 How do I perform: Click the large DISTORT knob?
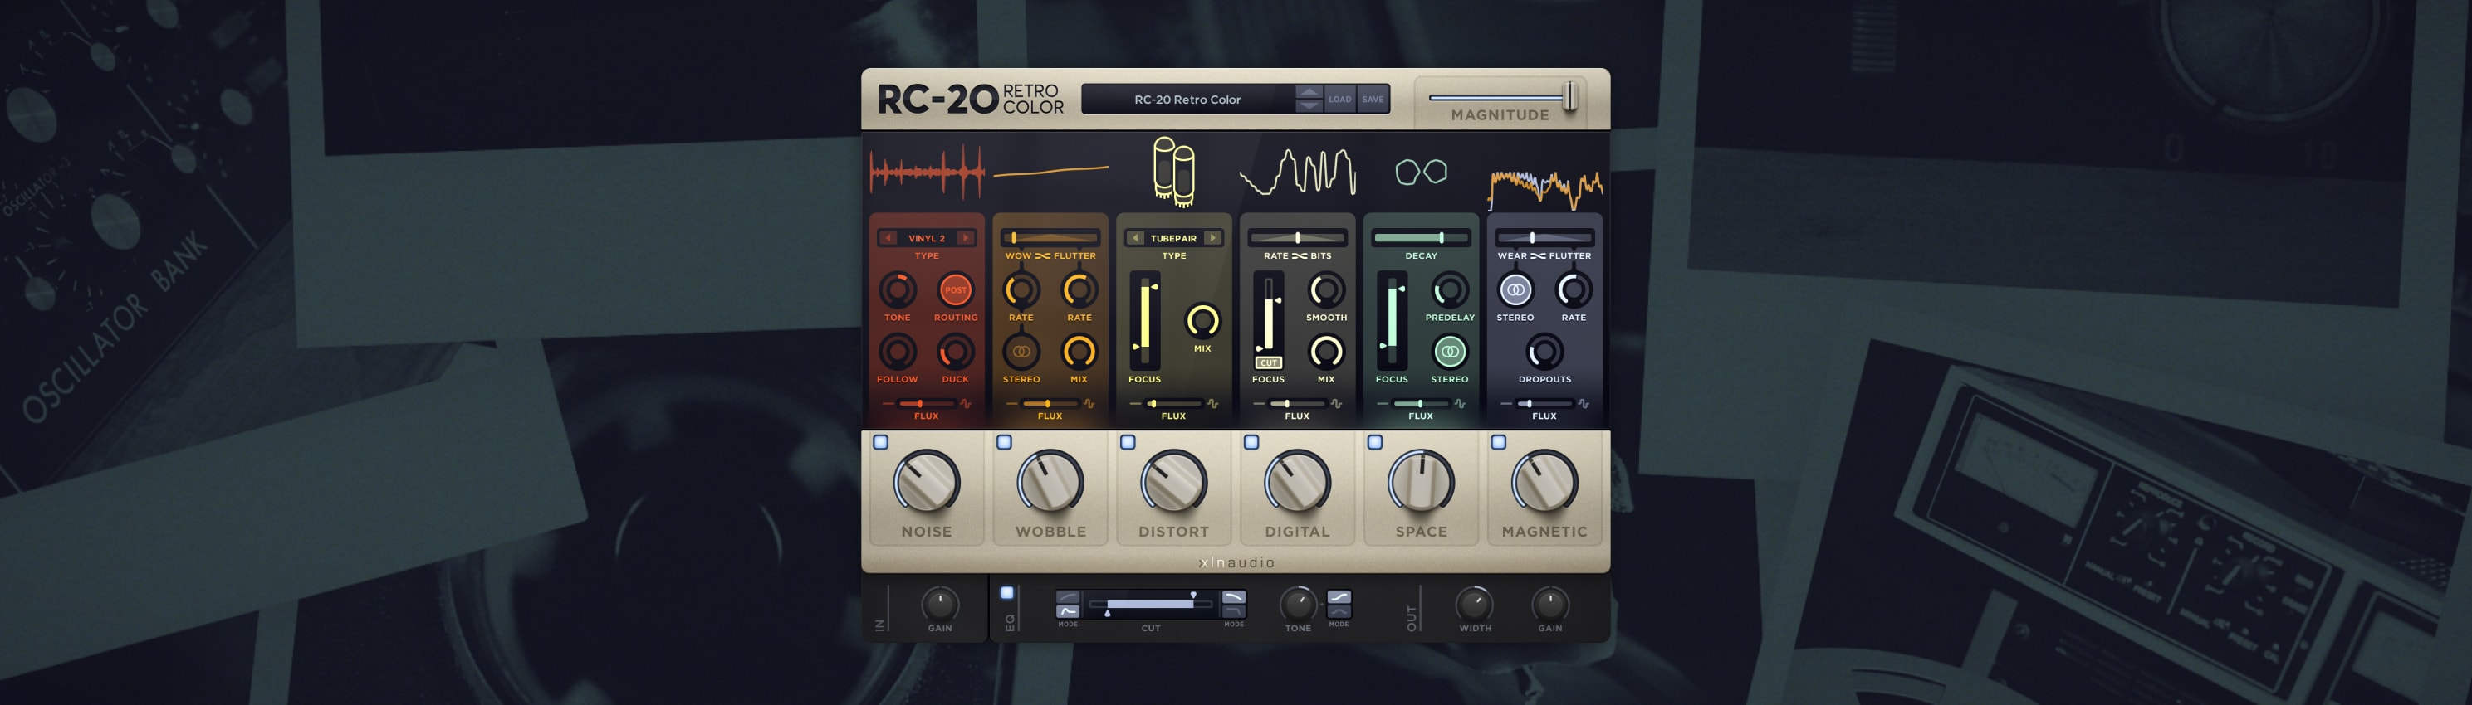pyautogui.click(x=1173, y=482)
